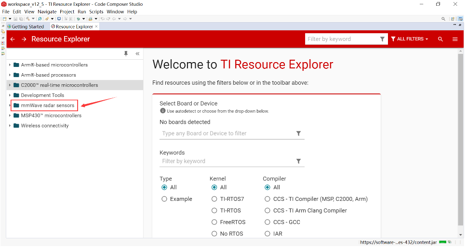
Task: Click the toolbar back-navigation arrow icon
Action: (114, 19)
